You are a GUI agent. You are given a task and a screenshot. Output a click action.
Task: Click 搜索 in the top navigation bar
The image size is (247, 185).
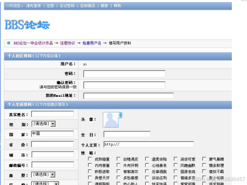(104, 6)
